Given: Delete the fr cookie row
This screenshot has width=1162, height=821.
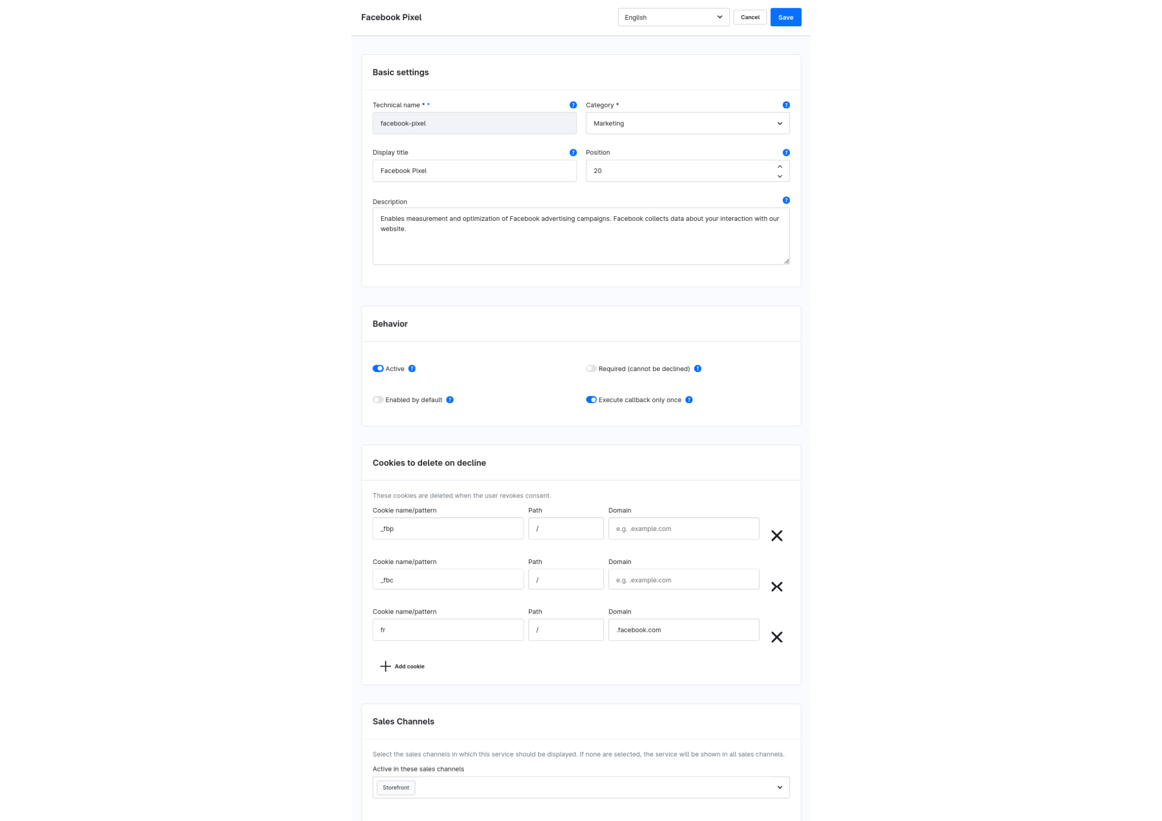Looking at the screenshot, I should [776, 637].
